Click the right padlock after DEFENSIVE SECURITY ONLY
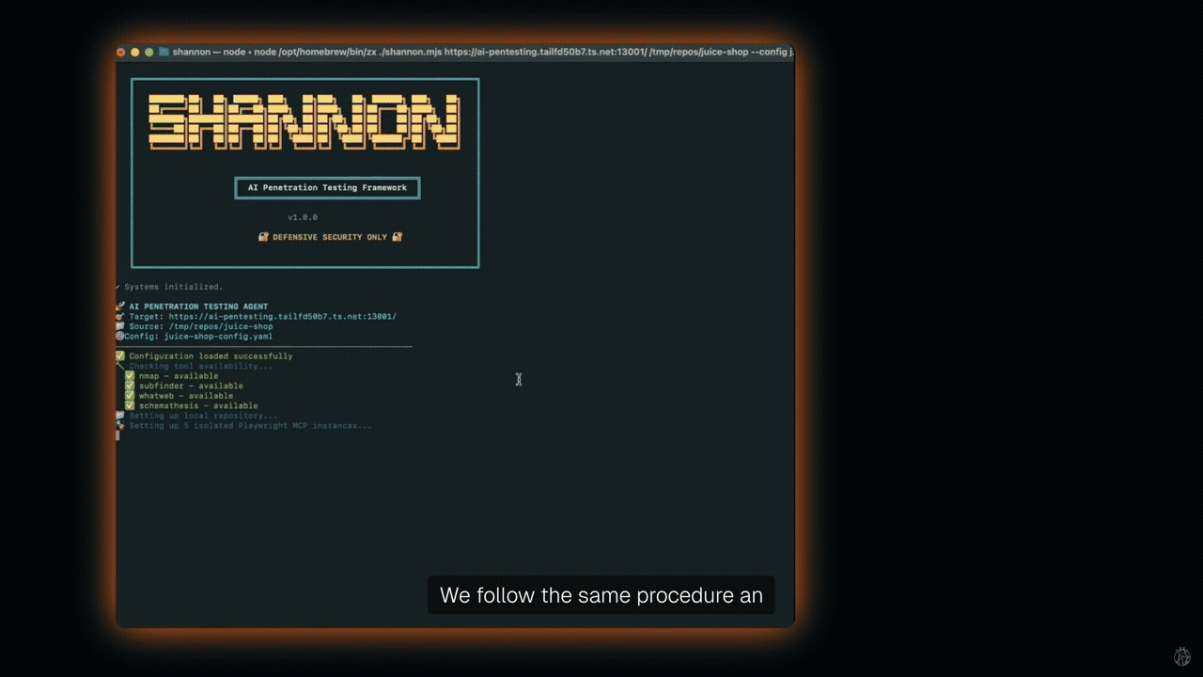 (397, 236)
